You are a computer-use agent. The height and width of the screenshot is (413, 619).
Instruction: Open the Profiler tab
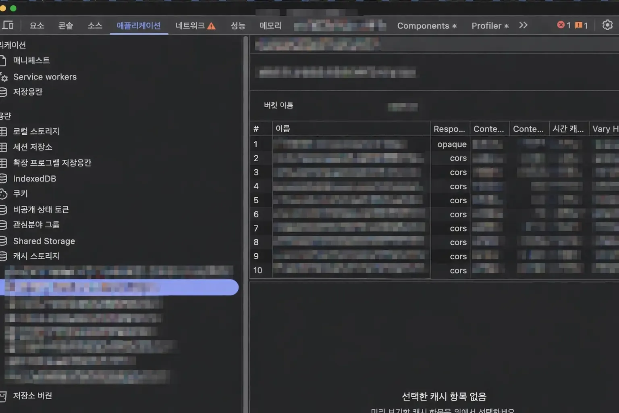[487, 25]
